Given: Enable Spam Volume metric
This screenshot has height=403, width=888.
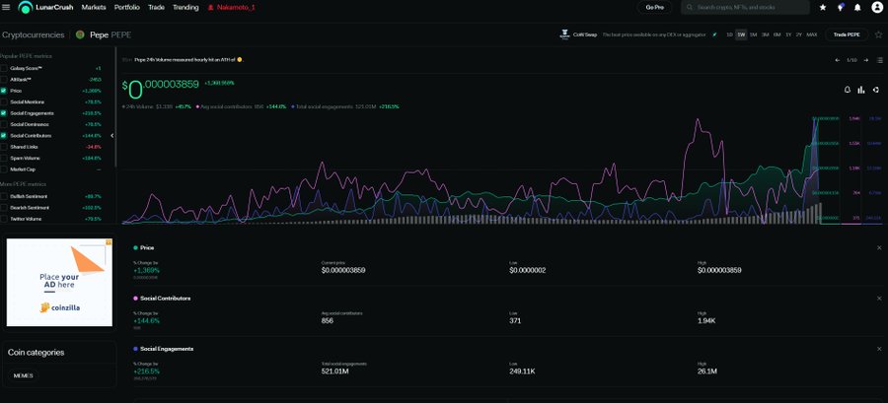Looking at the screenshot, I should pyautogui.click(x=4, y=159).
